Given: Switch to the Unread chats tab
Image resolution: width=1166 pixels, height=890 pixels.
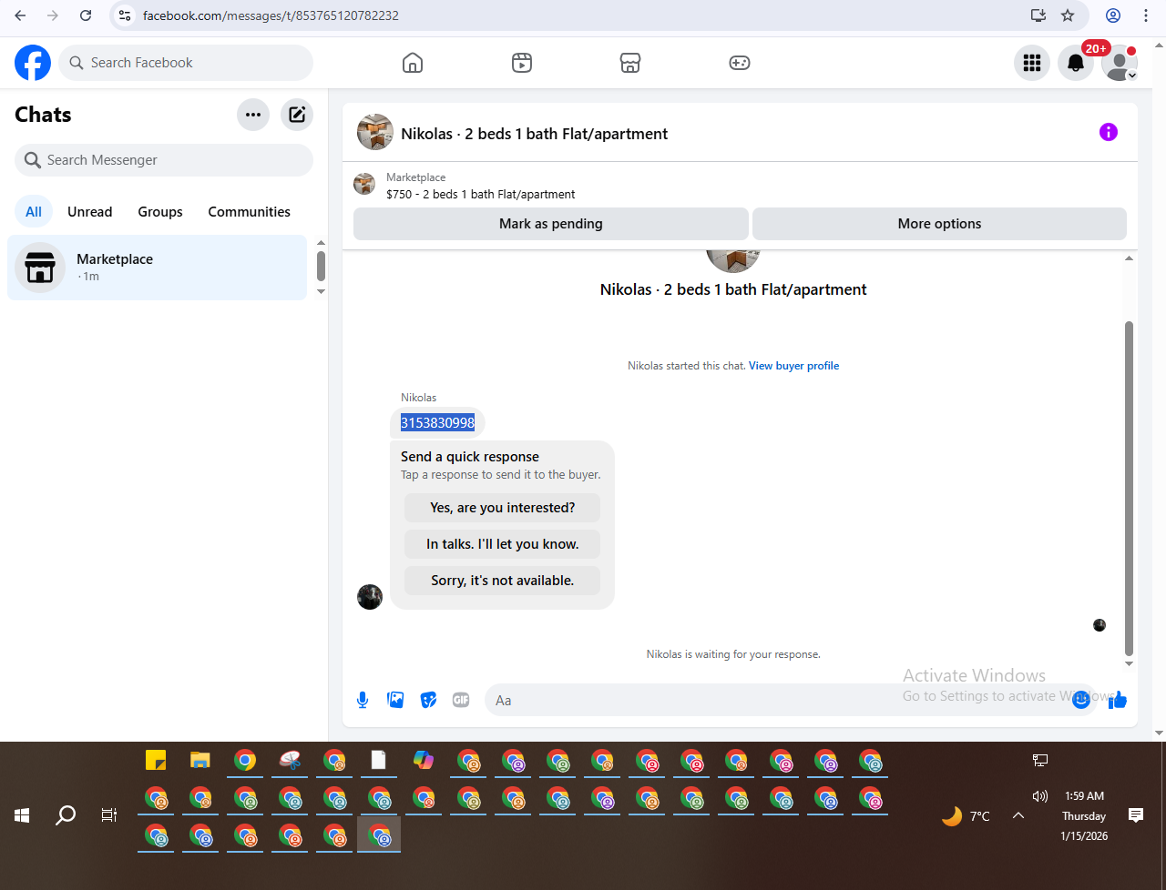Looking at the screenshot, I should click(x=90, y=212).
